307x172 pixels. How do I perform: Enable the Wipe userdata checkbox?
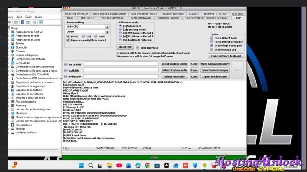(137, 48)
